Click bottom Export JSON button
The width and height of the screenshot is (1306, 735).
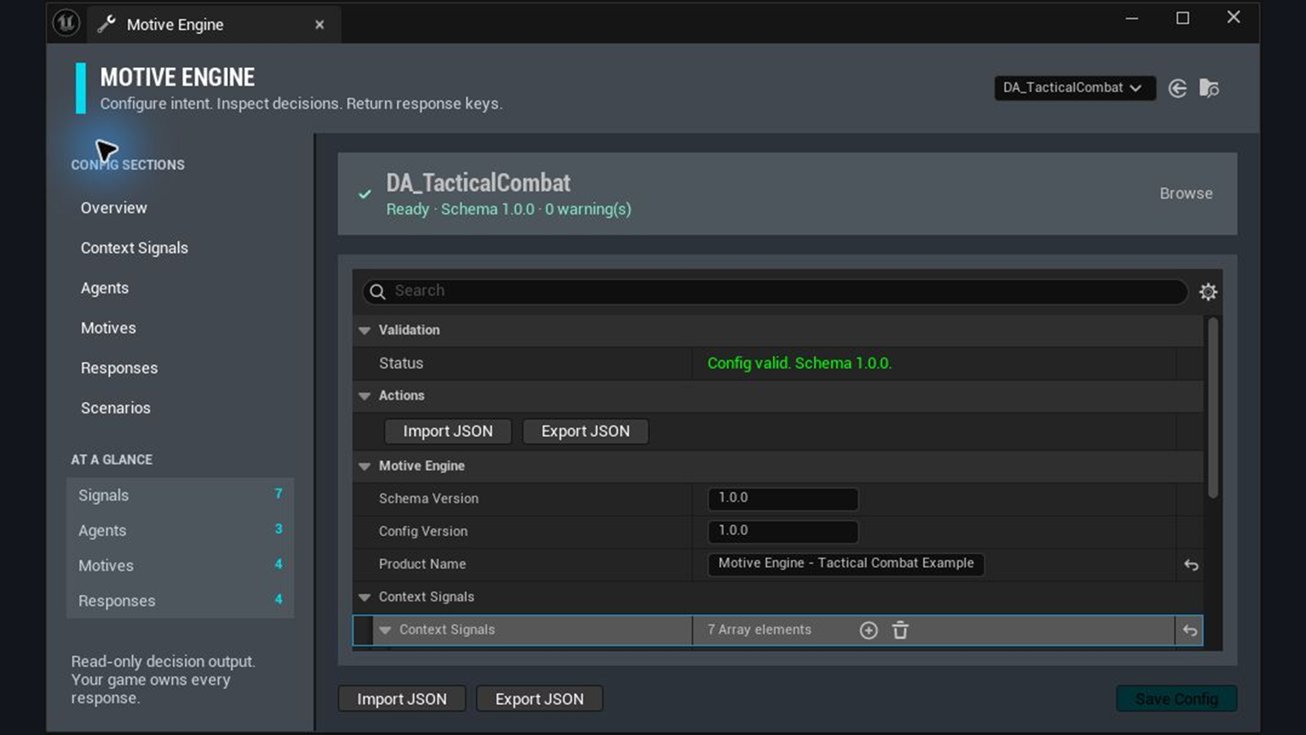click(539, 699)
